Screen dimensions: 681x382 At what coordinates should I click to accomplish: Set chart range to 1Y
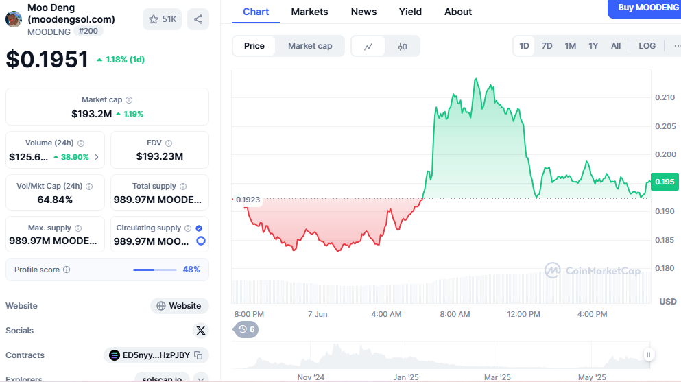tap(593, 46)
